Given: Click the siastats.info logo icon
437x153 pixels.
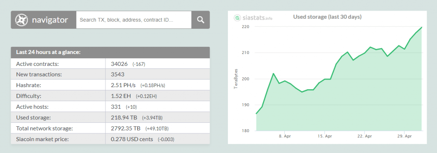Looking at the screenshot, I should pos(237,18).
